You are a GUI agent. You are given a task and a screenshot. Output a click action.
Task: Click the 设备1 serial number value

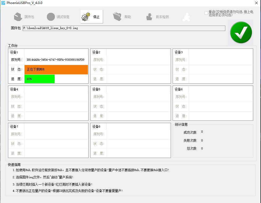click(x=55, y=60)
